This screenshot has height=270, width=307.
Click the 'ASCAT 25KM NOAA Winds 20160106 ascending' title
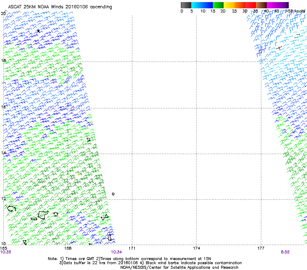tap(60, 7)
